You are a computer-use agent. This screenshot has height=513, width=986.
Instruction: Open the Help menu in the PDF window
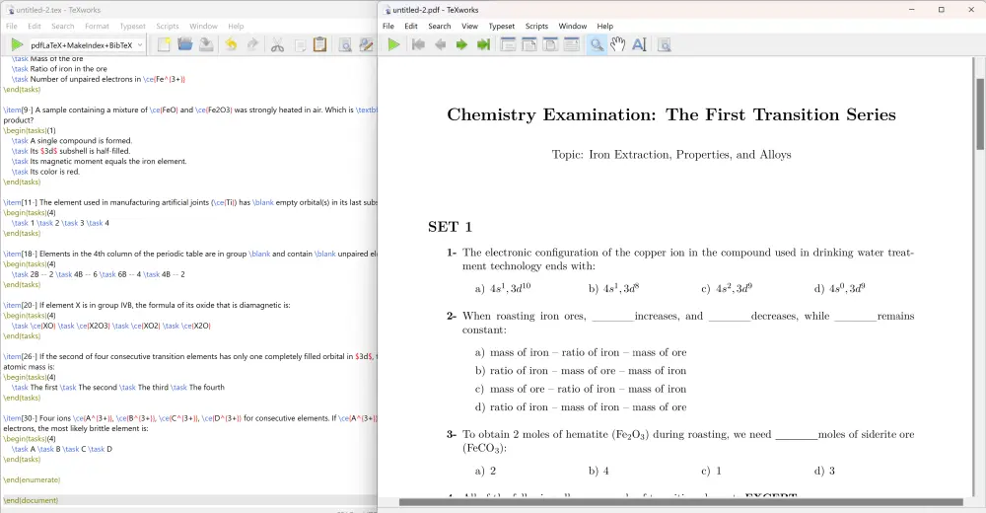click(605, 26)
